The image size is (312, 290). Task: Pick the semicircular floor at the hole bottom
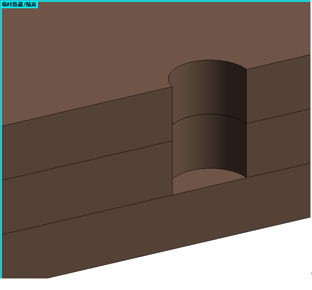tap(207, 180)
